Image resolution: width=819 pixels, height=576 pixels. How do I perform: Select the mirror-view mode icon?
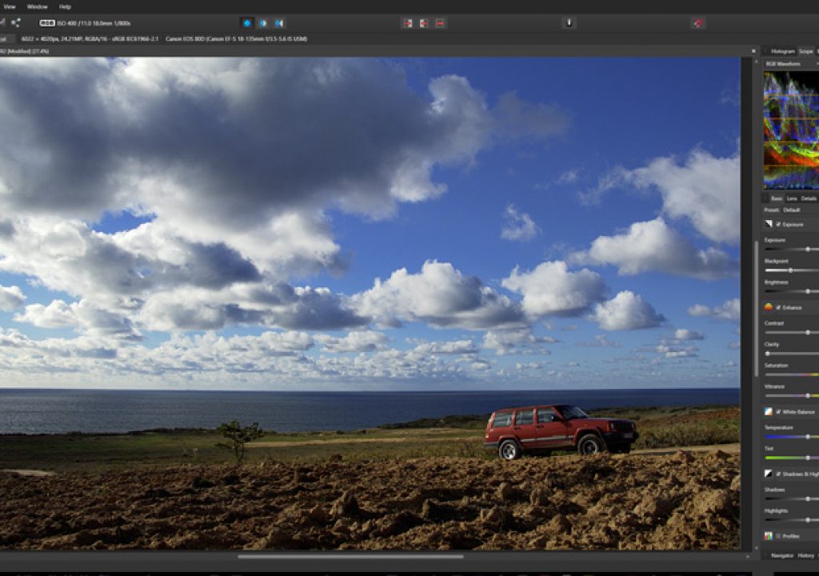click(279, 23)
